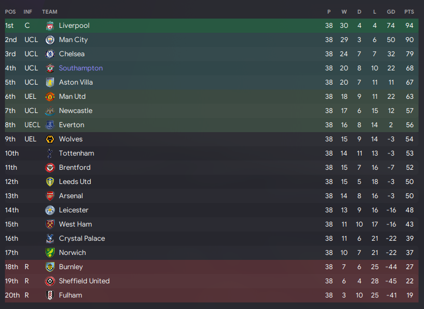Click the Fulham crest icon
Screen dimensions: 424x309
(x=50, y=295)
